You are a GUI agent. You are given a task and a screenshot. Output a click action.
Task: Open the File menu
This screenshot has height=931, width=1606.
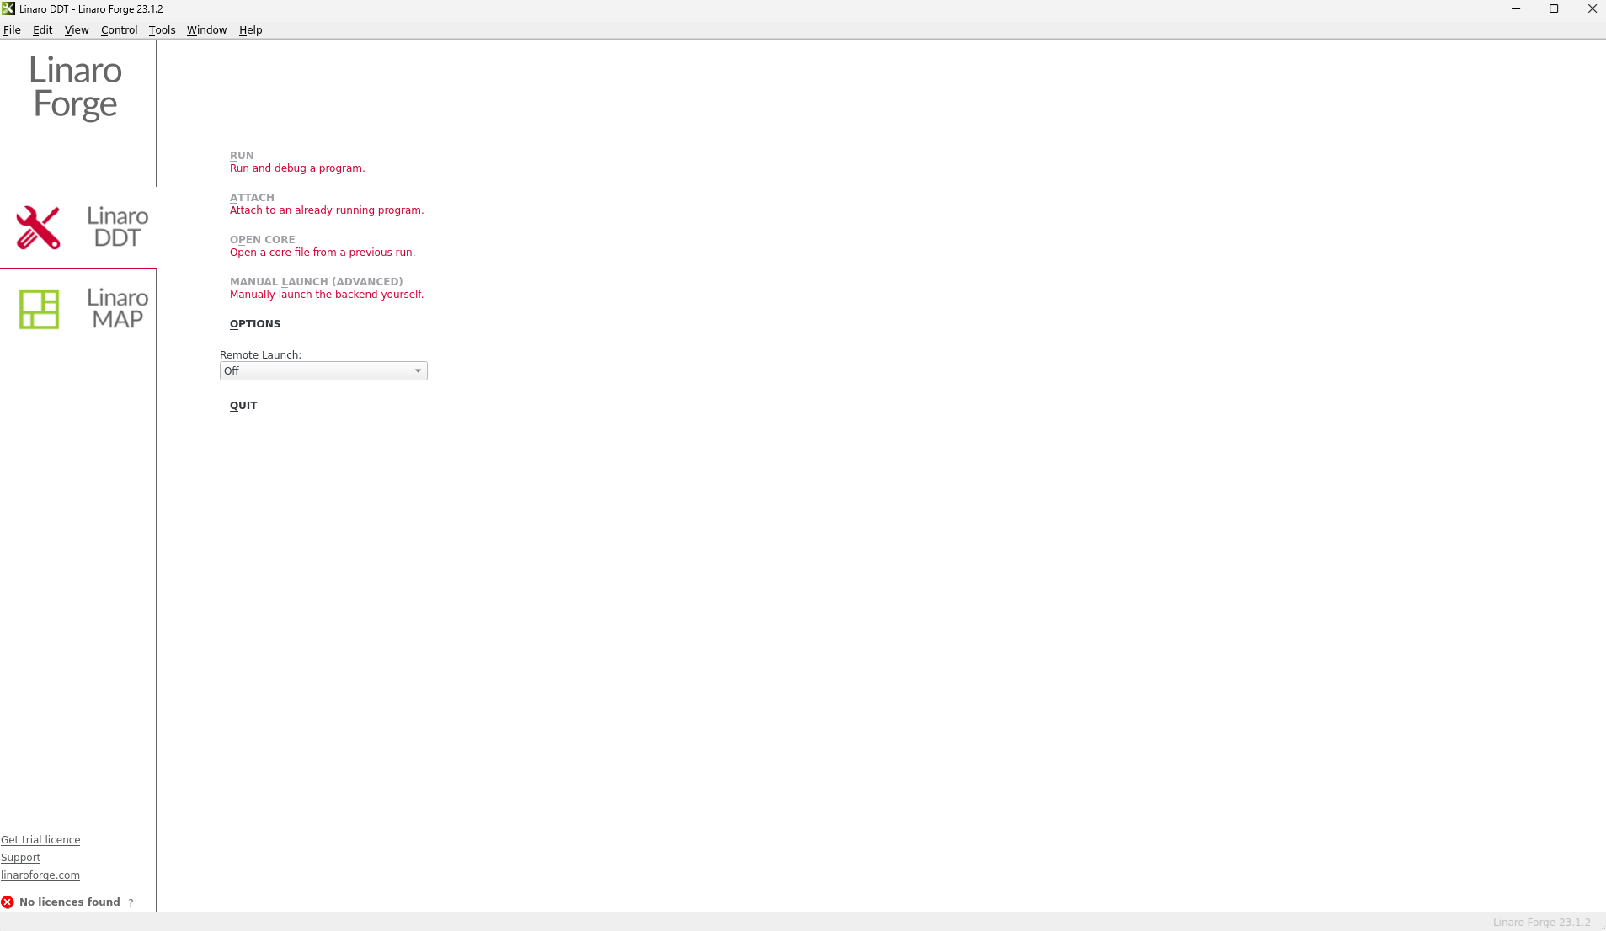(12, 29)
